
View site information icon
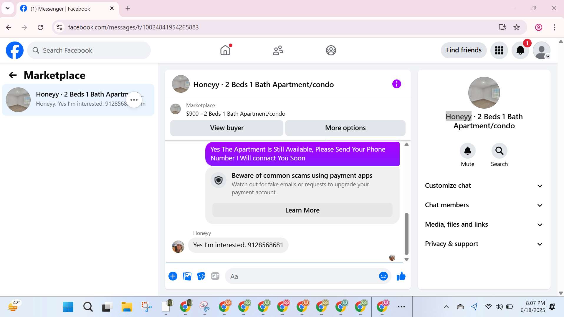tap(59, 27)
